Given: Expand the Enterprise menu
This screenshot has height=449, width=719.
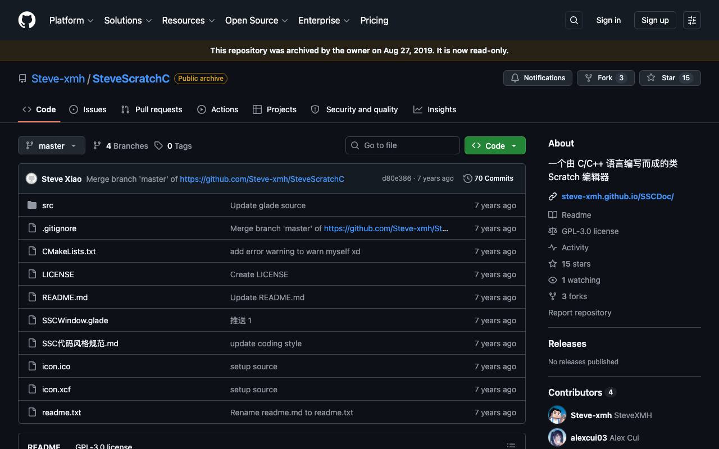Looking at the screenshot, I should click(x=324, y=20).
